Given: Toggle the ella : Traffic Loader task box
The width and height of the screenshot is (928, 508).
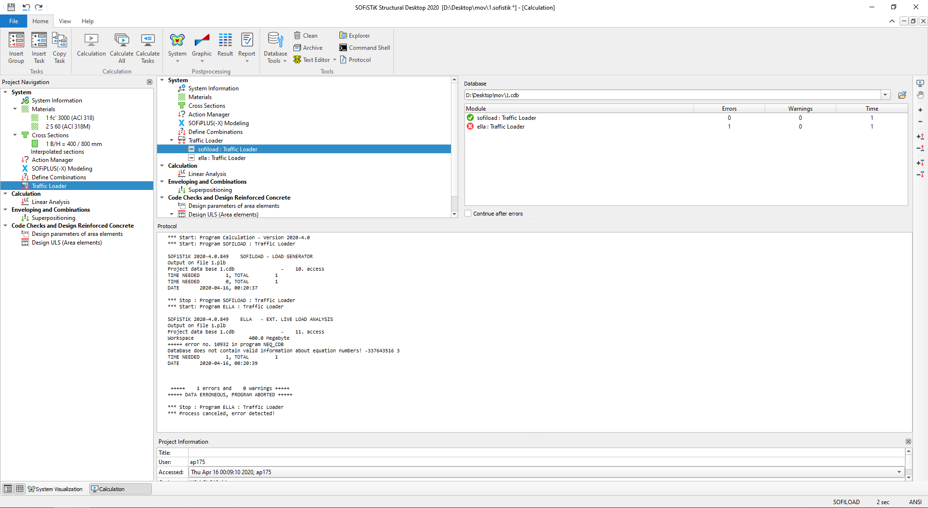Looking at the screenshot, I should click(191, 158).
